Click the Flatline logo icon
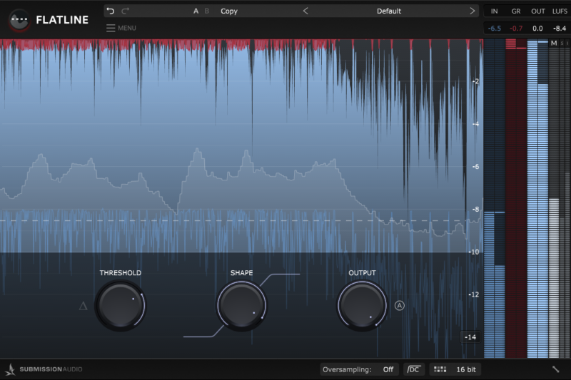The image size is (571, 380). tap(19, 20)
